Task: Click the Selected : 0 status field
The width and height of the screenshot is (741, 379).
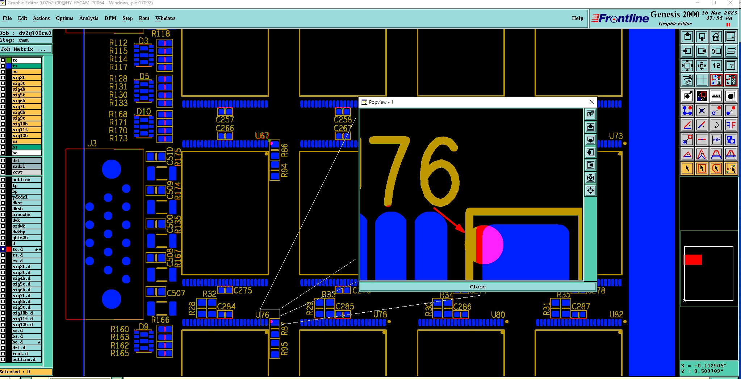Action: 26,372
